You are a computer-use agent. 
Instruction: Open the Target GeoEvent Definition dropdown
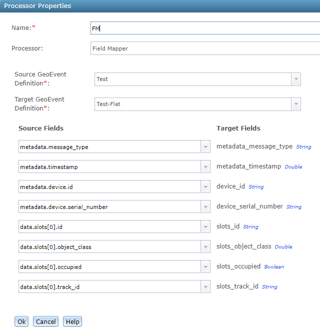(296, 104)
